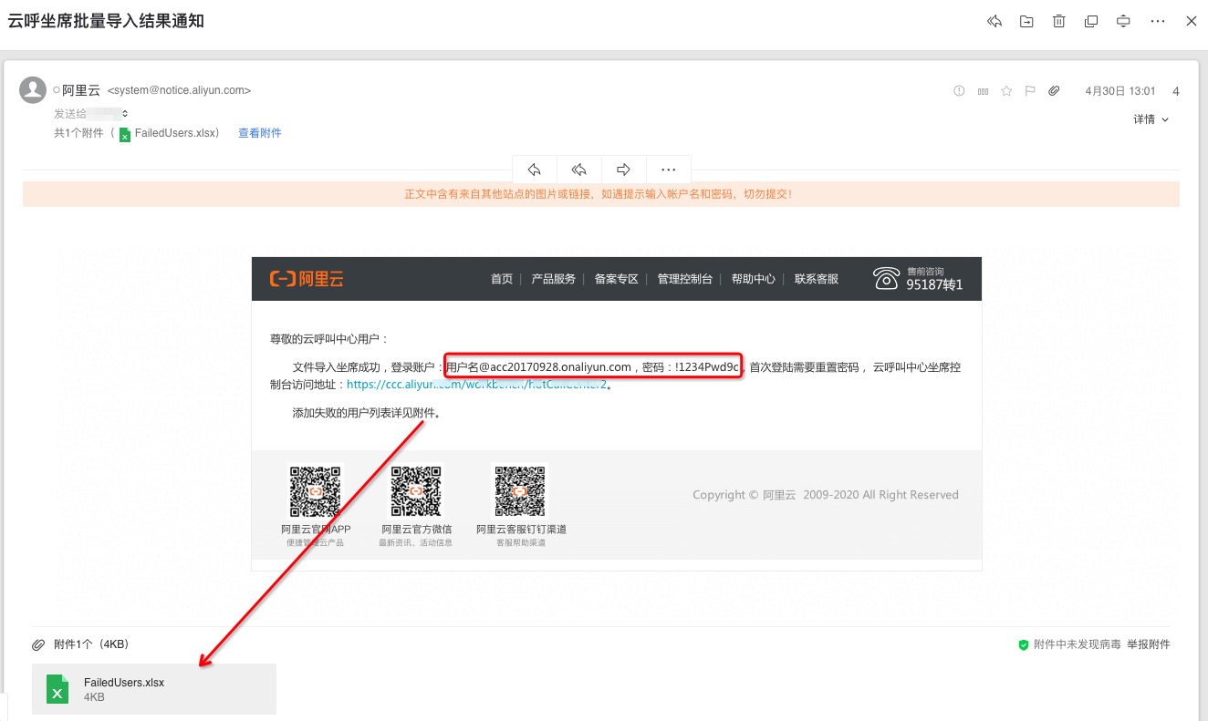The image size is (1208, 721).
Task: Expand the 详情 details dropdown
Action: 1151,119
